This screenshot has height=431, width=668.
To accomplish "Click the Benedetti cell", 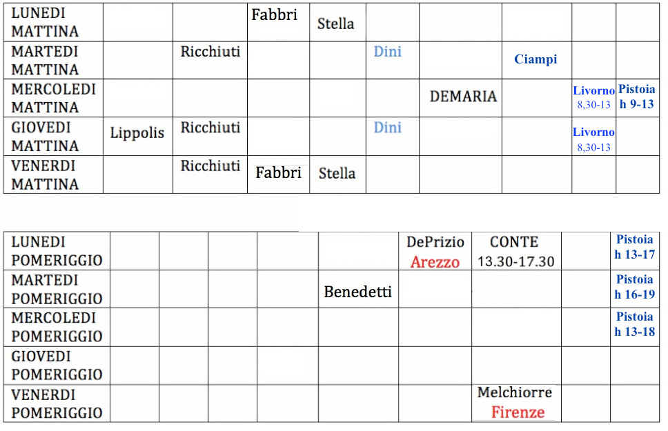I will click(x=357, y=292).
